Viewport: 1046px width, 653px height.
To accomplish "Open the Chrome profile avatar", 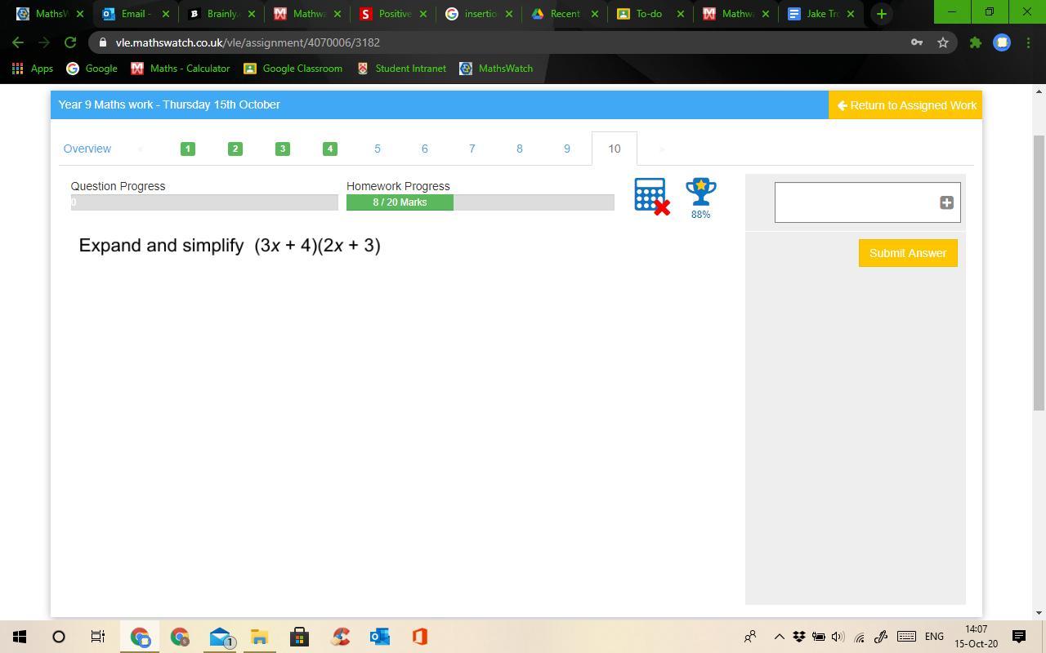I will pyautogui.click(x=1002, y=42).
